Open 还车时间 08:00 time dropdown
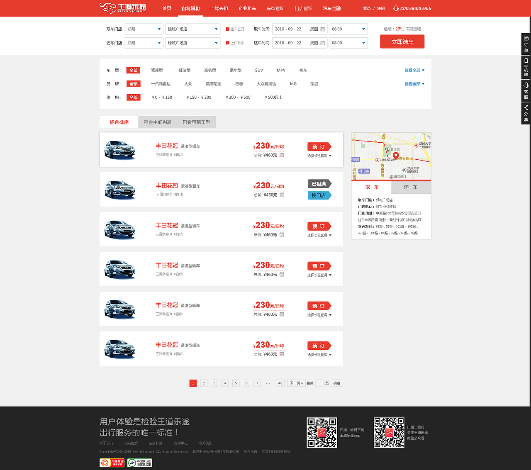 pyautogui.click(x=348, y=43)
